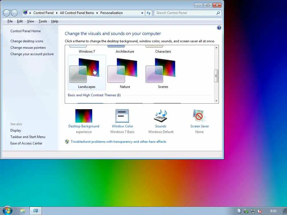Click the Desktop Background text link
287x215 pixels.
click(x=84, y=126)
